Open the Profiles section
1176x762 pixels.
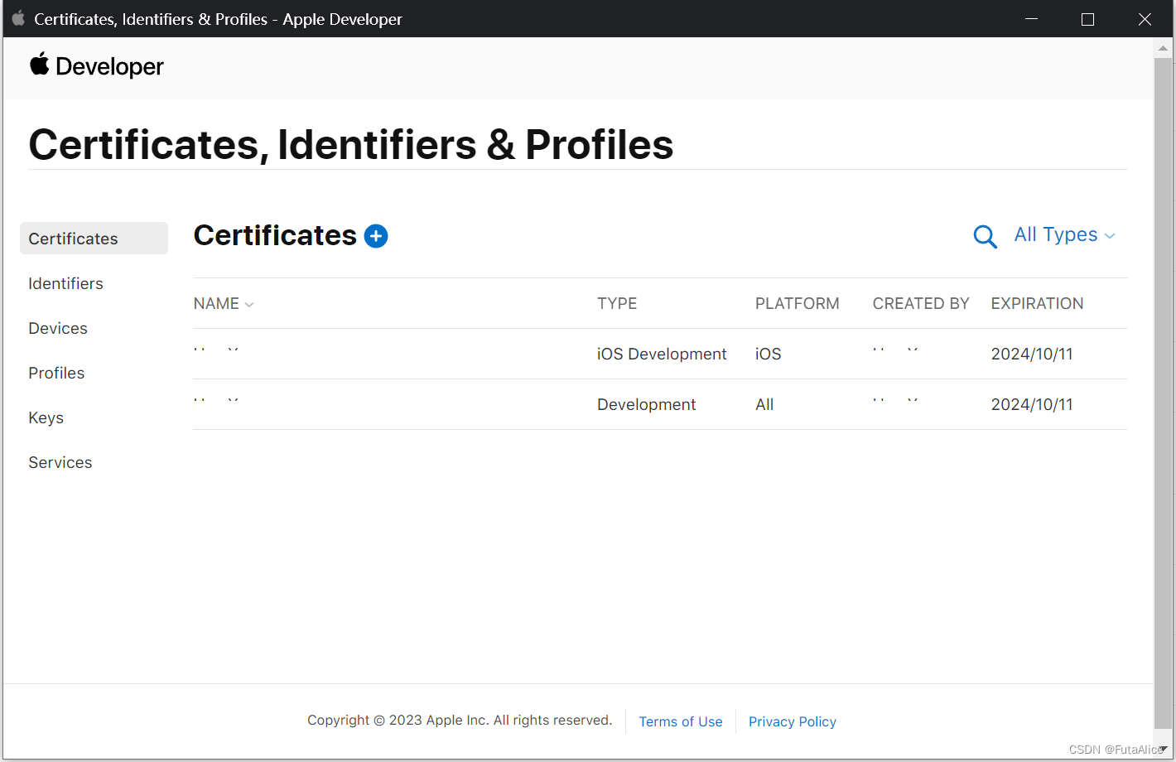[56, 373]
